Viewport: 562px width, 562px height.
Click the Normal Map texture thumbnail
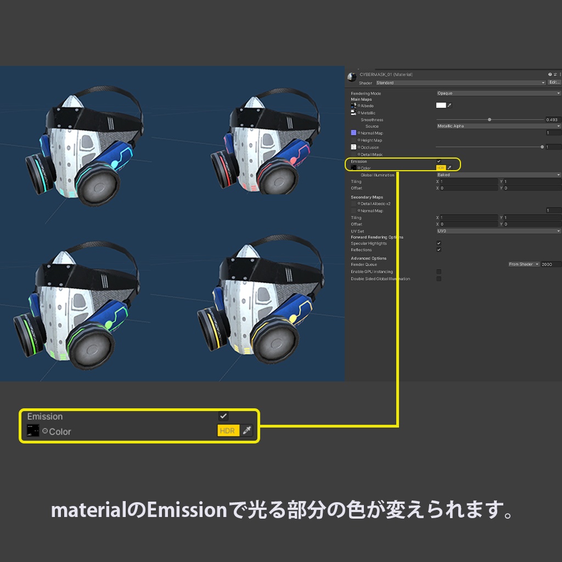(x=353, y=133)
